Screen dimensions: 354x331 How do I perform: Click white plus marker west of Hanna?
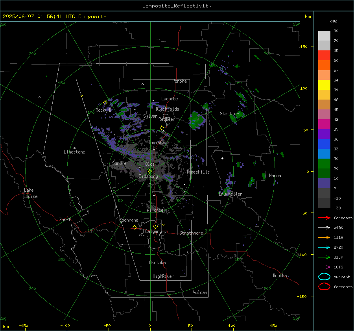tap(222, 158)
